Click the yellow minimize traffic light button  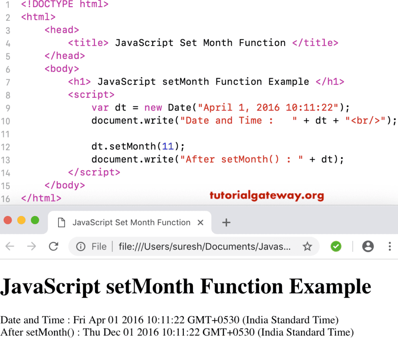[21, 220]
